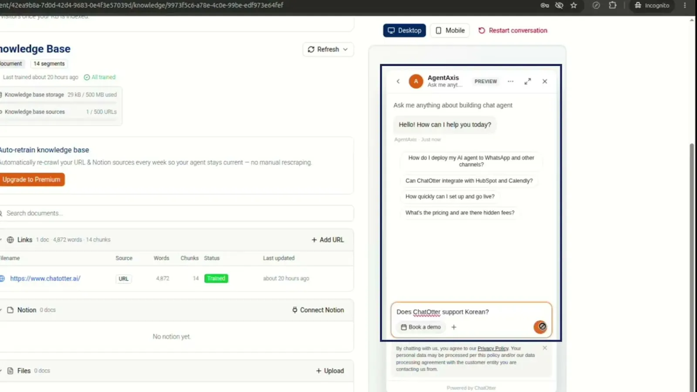The width and height of the screenshot is (697, 392).
Task: Click the 'Hello! How can I help you today?' message
Action: click(x=445, y=125)
